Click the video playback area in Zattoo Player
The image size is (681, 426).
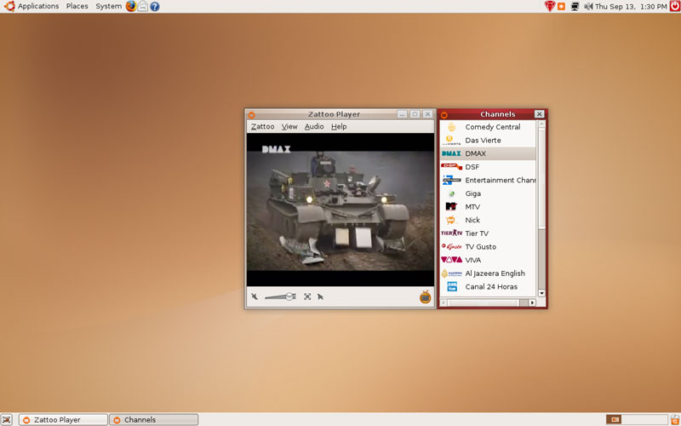point(340,210)
